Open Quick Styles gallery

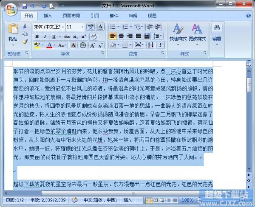click(x=178, y=34)
